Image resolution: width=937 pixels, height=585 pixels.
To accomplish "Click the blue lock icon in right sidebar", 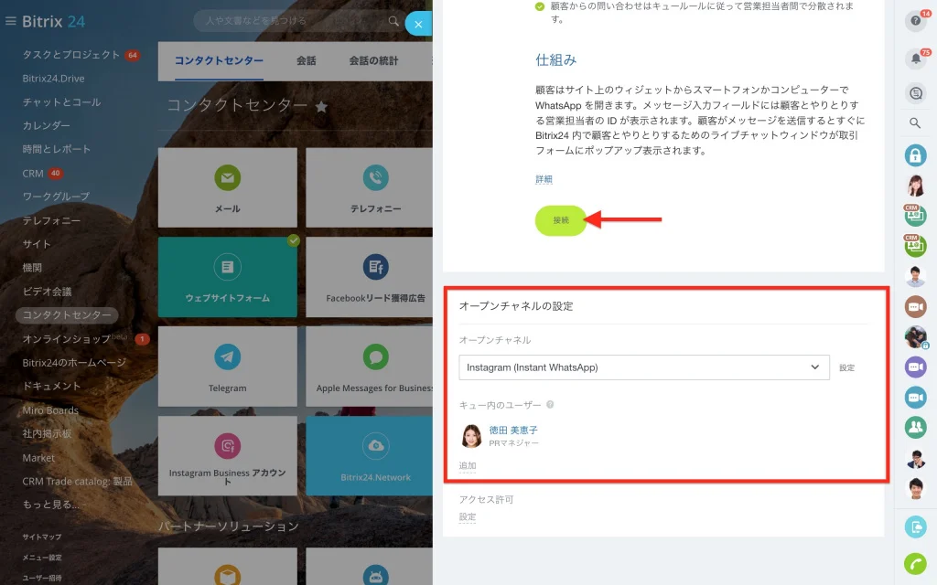I will click(915, 155).
